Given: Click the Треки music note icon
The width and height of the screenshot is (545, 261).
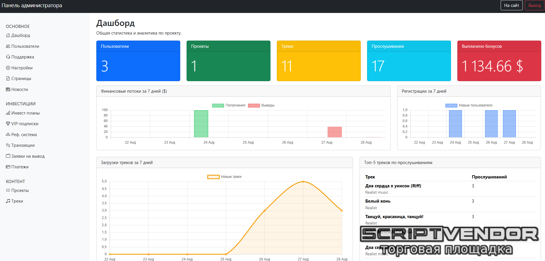Looking at the screenshot, I should click(8, 201).
